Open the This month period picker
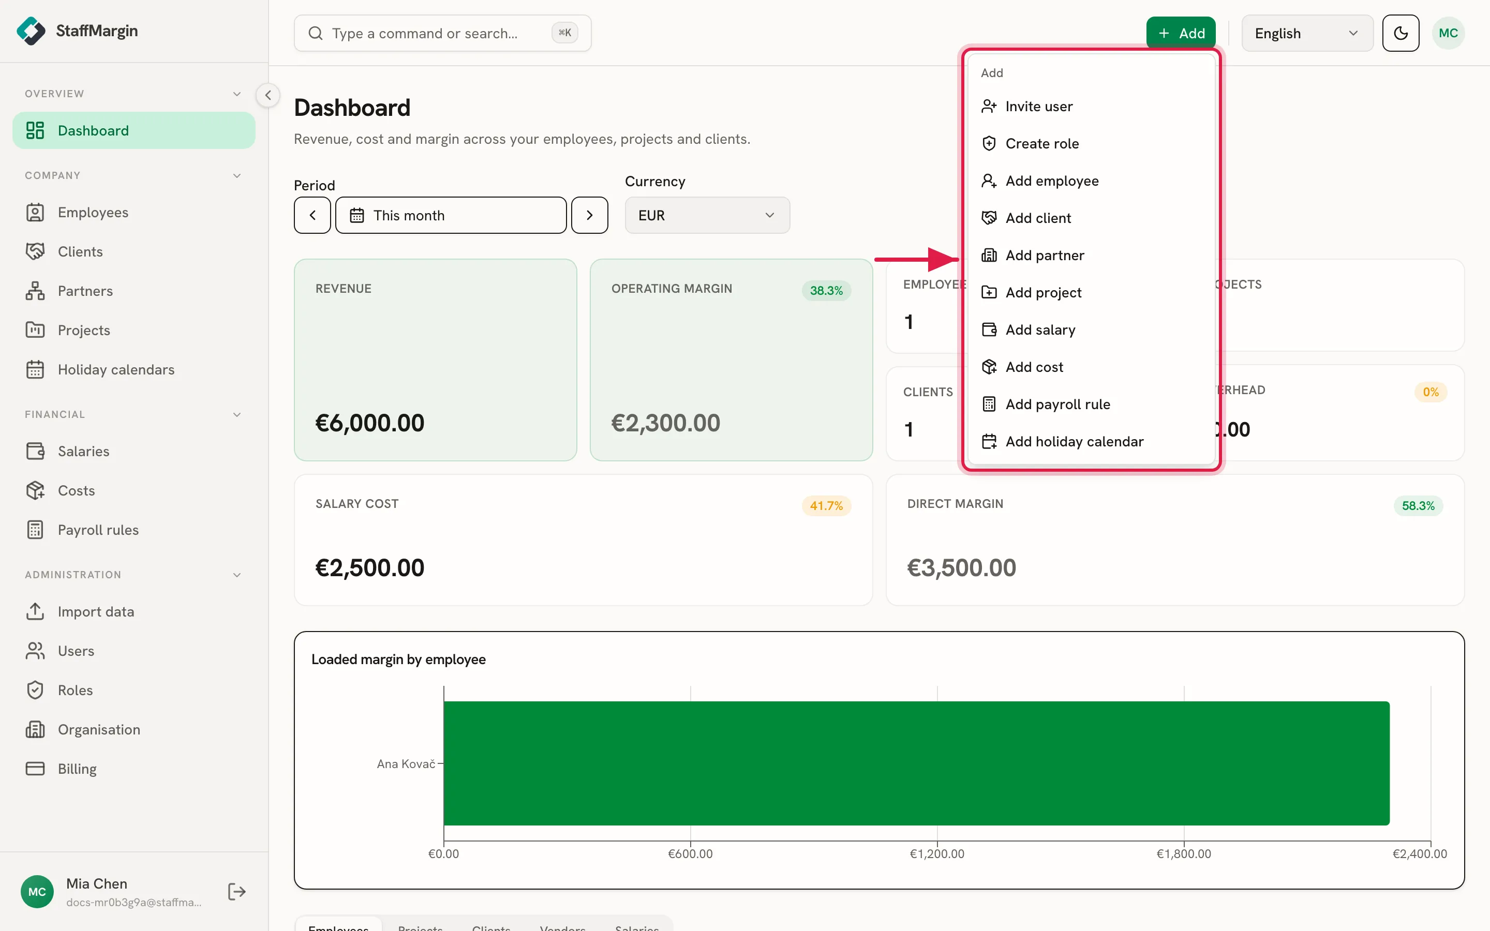 point(451,216)
